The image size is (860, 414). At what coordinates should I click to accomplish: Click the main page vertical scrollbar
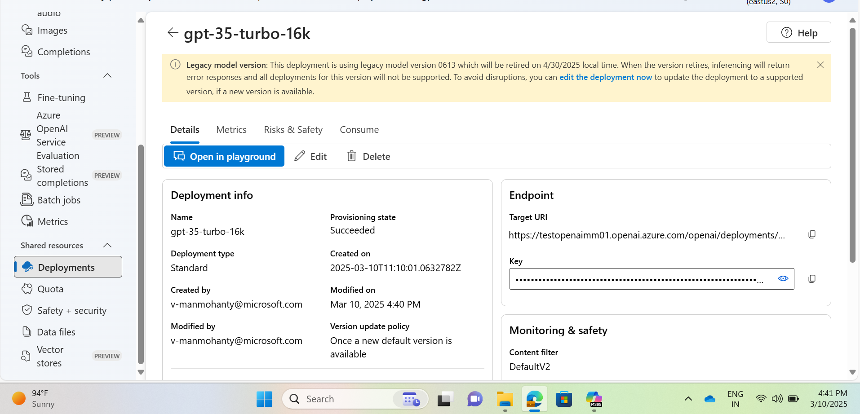[852, 145]
